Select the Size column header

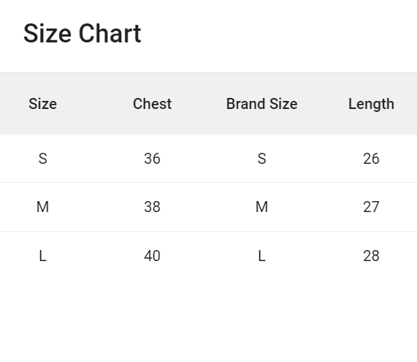tap(43, 104)
